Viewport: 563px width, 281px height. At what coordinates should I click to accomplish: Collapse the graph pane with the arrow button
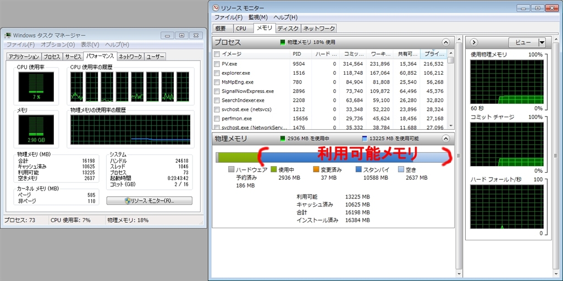pyautogui.click(x=474, y=42)
